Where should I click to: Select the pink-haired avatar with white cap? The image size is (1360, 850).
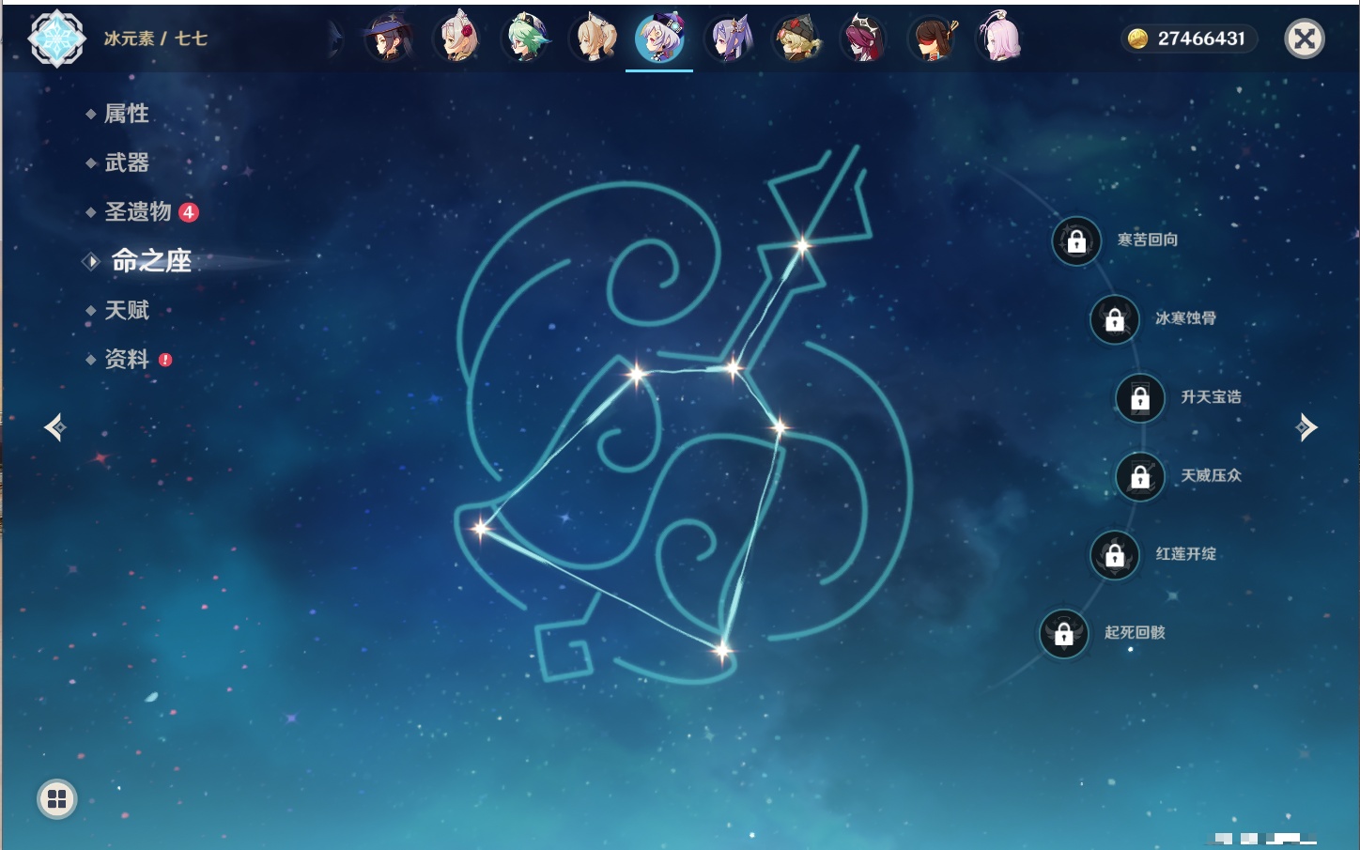999,39
